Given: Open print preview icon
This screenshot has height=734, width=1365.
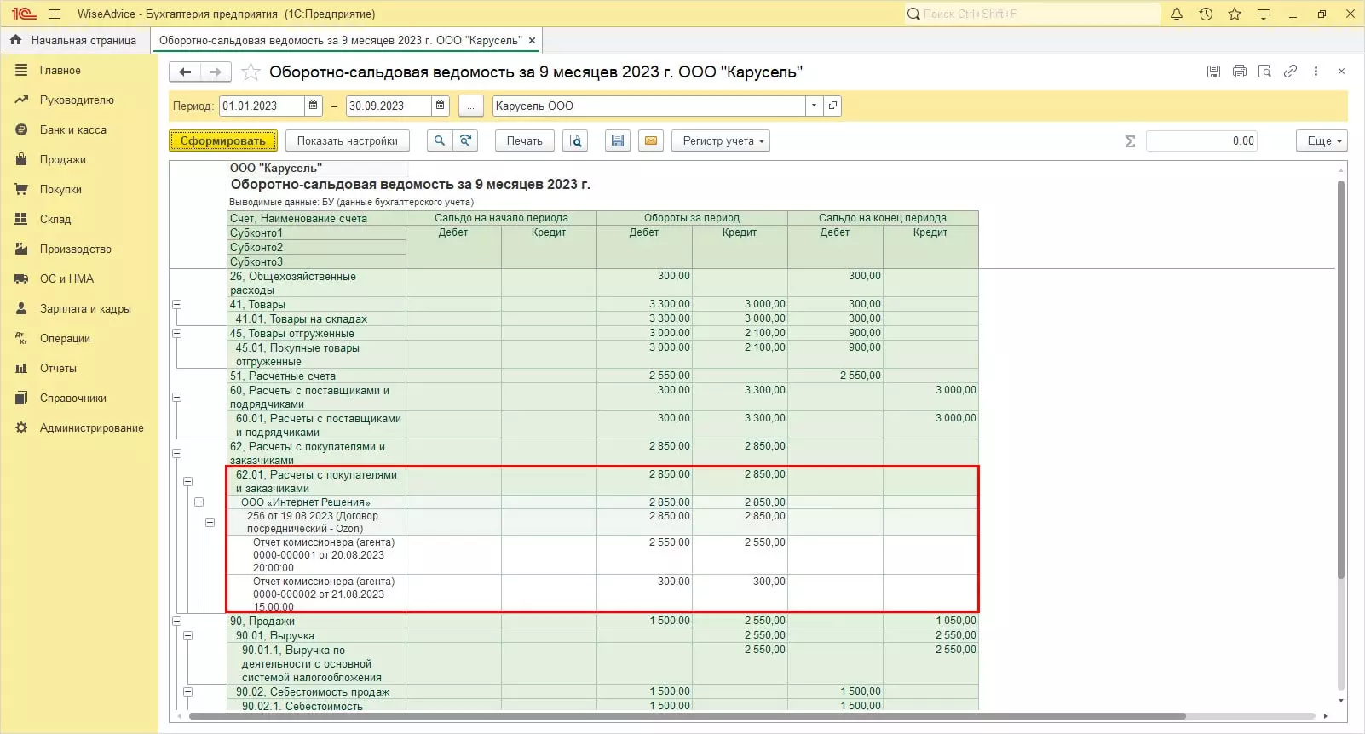Looking at the screenshot, I should point(576,141).
